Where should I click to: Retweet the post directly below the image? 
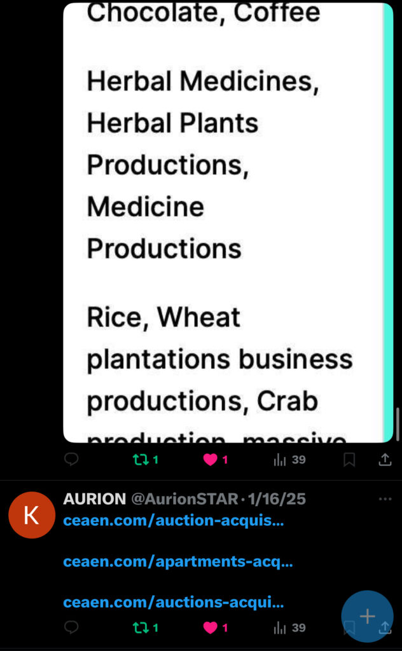146,460
